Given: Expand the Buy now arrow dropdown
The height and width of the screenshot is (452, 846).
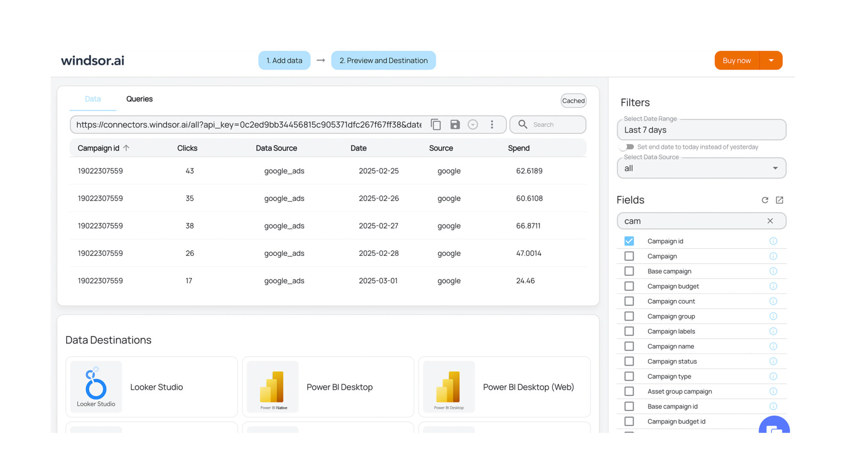Looking at the screenshot, I should click(771, 60).
